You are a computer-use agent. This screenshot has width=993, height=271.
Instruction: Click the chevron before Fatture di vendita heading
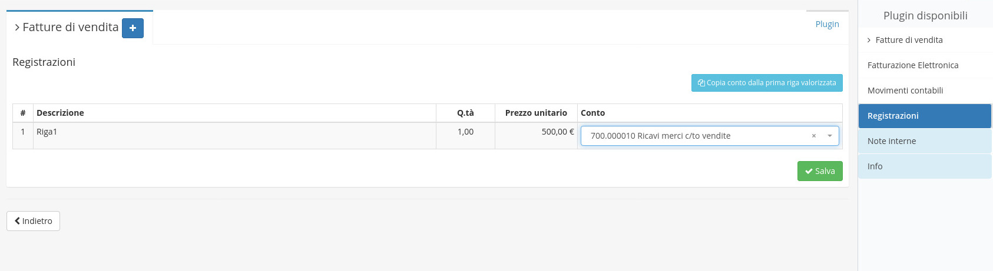click(17, 28)
